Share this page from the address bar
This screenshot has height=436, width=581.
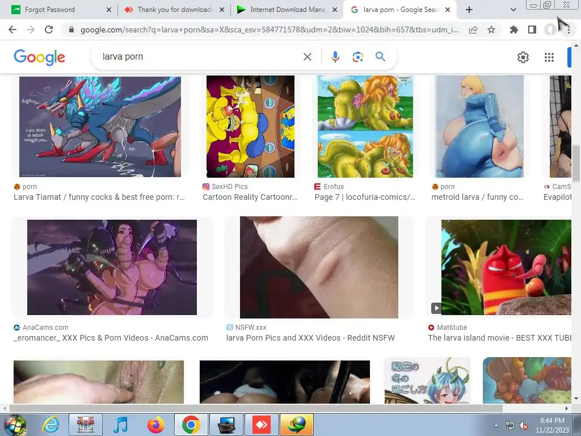(x=473, y=30)
